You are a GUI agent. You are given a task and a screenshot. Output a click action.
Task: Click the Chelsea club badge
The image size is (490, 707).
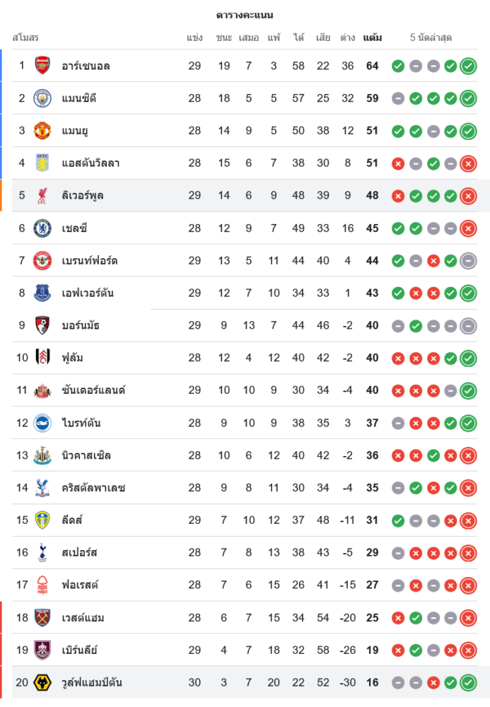(x=42, y=228)
